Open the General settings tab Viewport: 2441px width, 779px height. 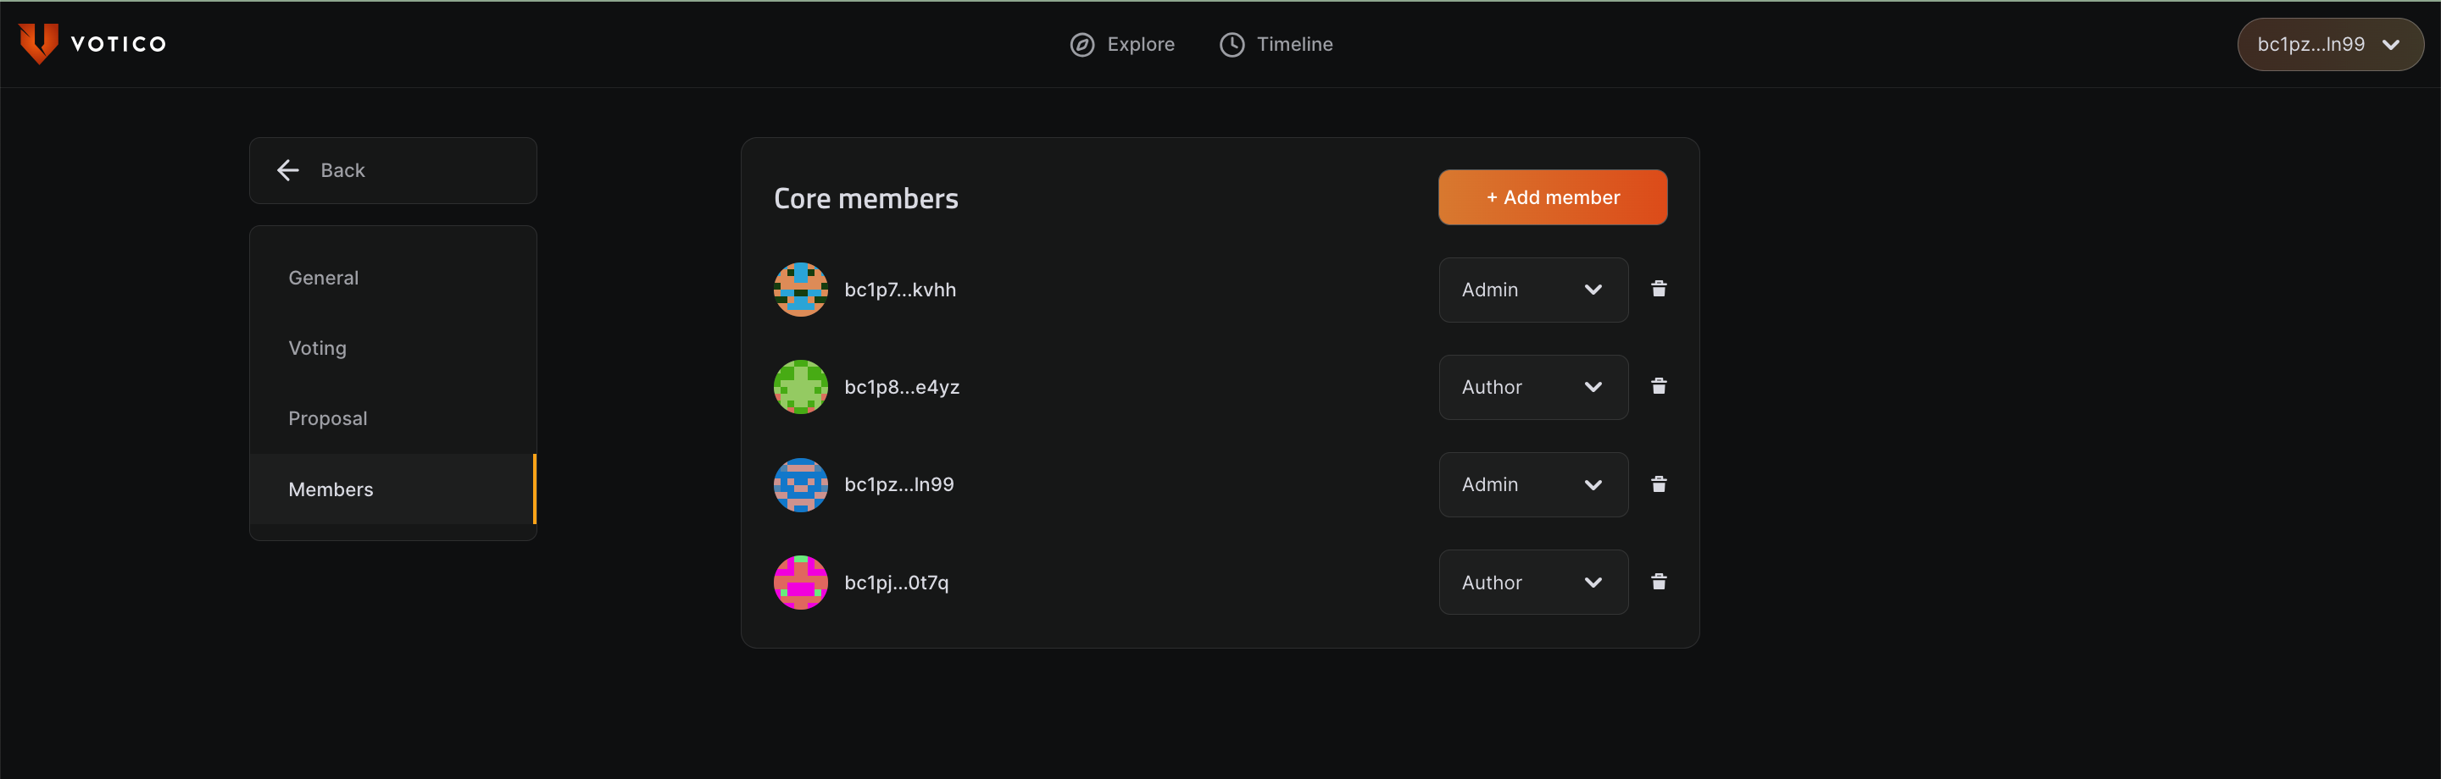(x=323, y=278)
